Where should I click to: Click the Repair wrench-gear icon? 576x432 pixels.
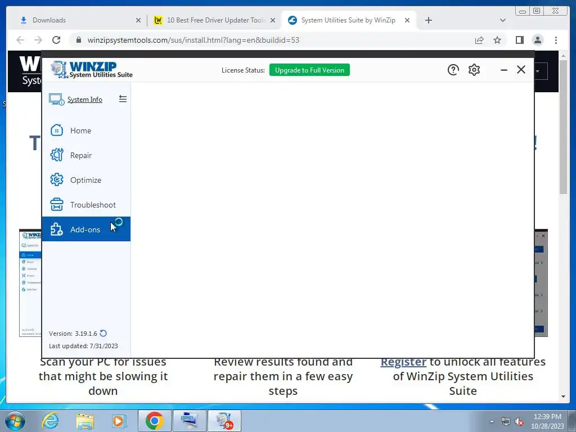[x=57, y=155]
